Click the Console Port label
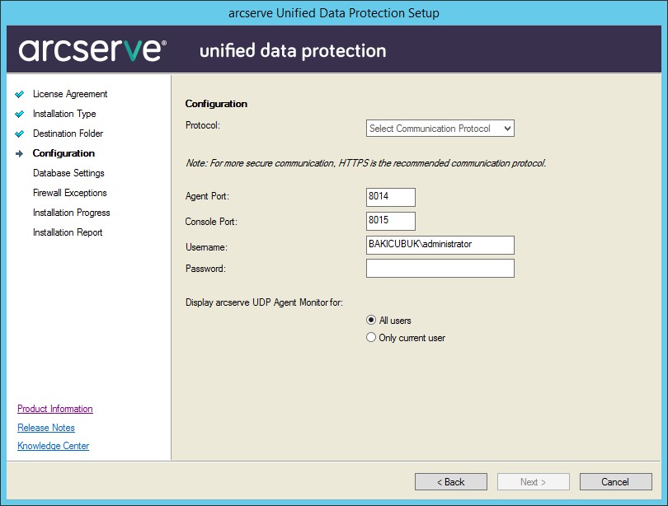Screen dimensions: 668x506 pos(211,222)
